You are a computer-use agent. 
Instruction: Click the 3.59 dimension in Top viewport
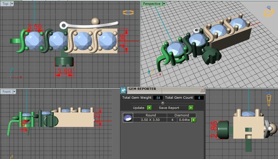[64, 72]
